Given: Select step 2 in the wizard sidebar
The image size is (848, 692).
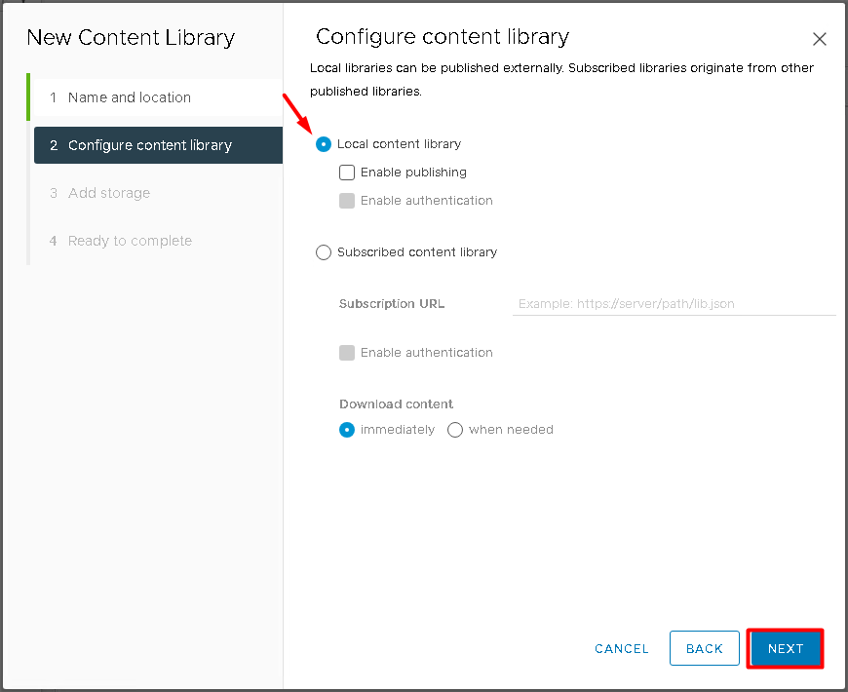Looking at the screenshot, I should [150, 145].
